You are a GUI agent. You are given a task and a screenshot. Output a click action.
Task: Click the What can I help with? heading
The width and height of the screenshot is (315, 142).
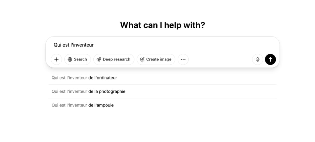pyautogui.click(x=162, y=25)
